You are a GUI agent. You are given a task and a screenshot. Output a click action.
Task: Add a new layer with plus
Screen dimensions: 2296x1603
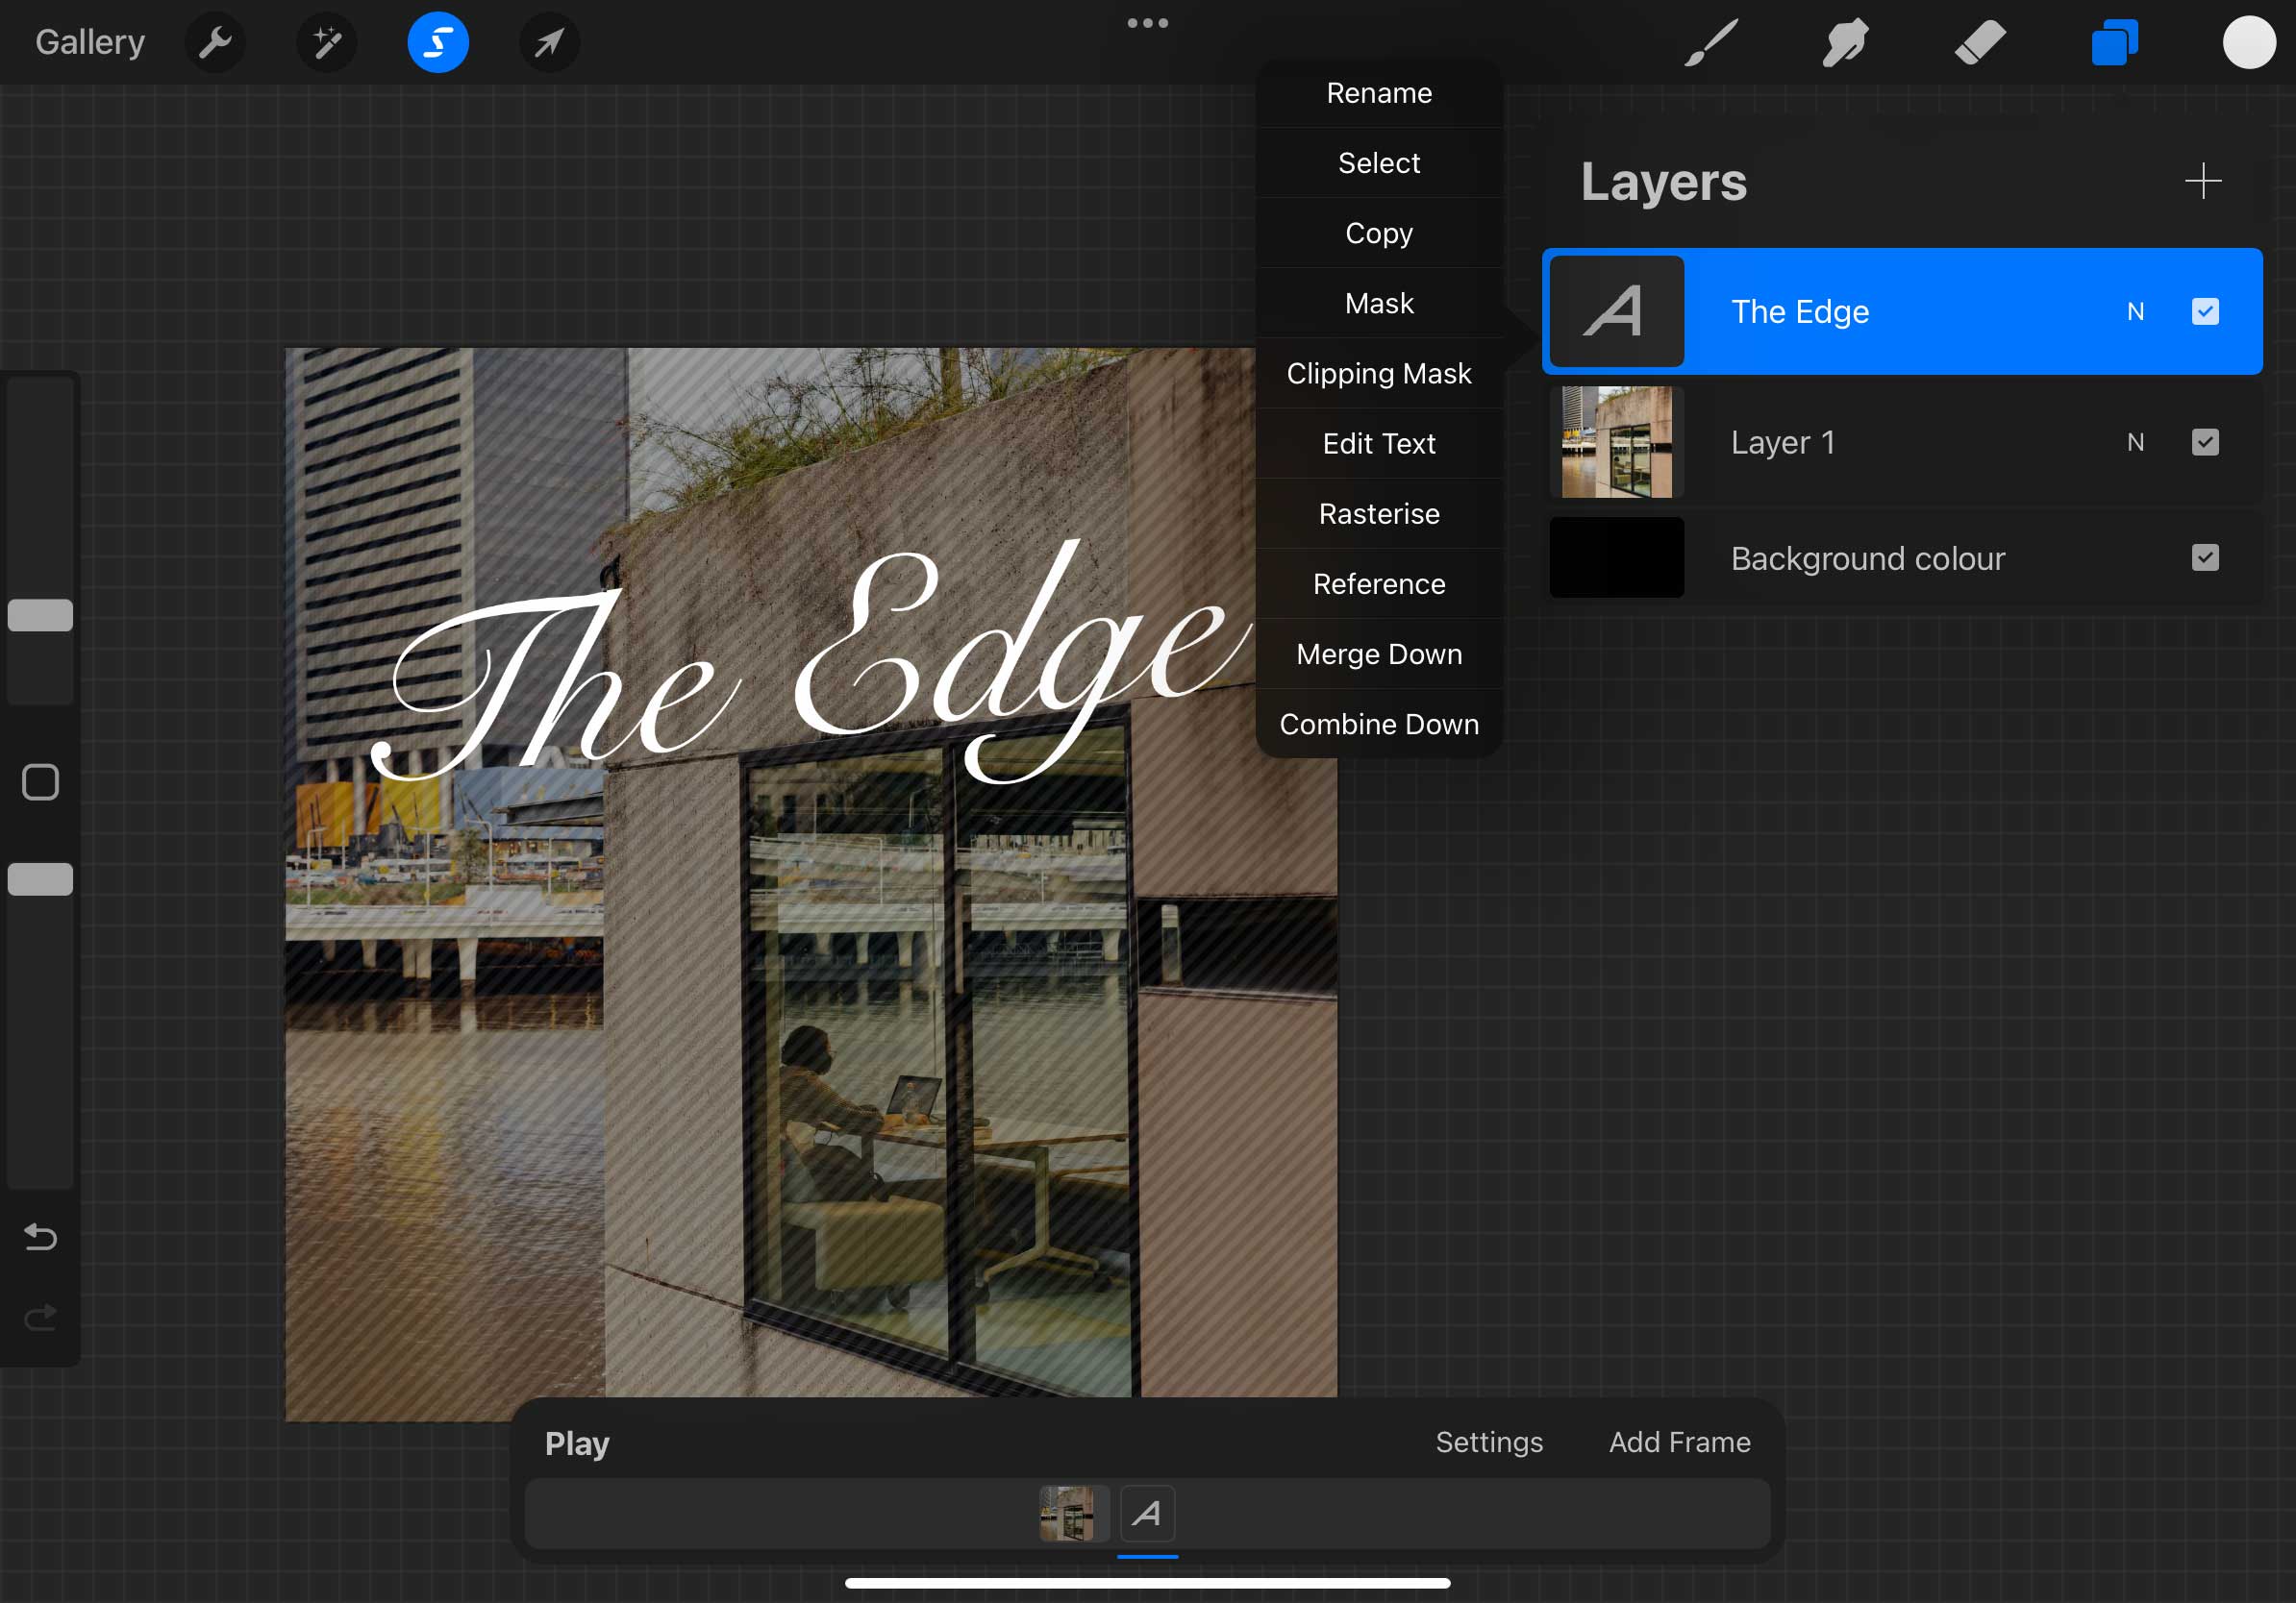click(x=2202, y=181)
